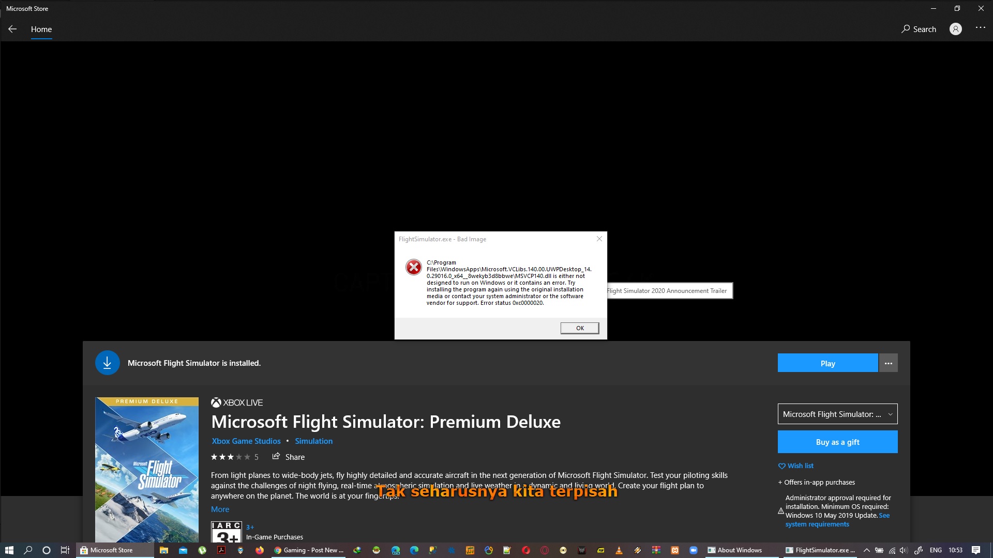Open Cortana from the taskbar
The width and height of the screenshot is (993, 558).
coord(47,550)
